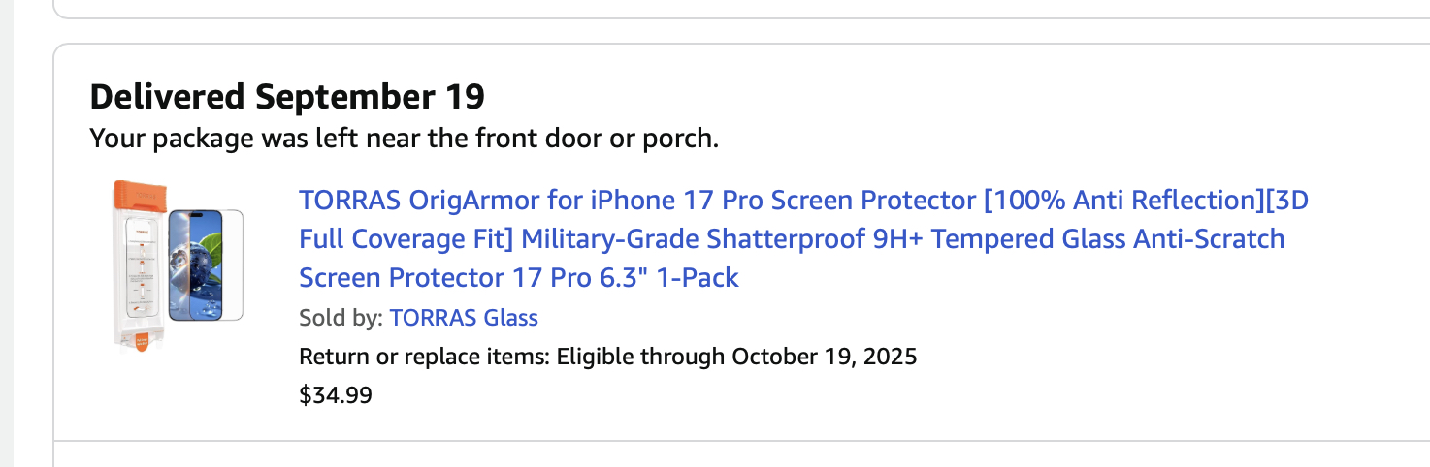Viewport: 1430px width, 467px height.
Task: Click the Delivered September 19 heading
Action: click(x=287, y=97)
